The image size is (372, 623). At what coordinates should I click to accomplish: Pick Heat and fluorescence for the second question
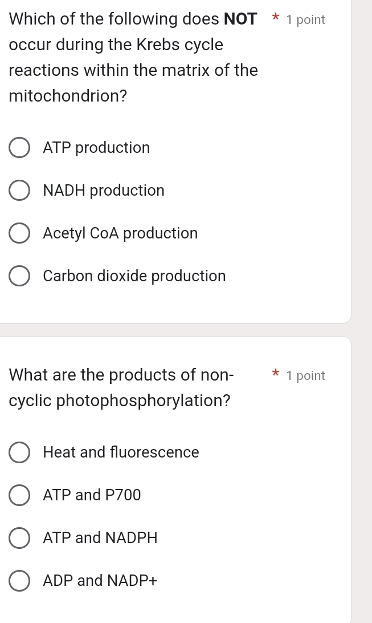pos(19,452)
